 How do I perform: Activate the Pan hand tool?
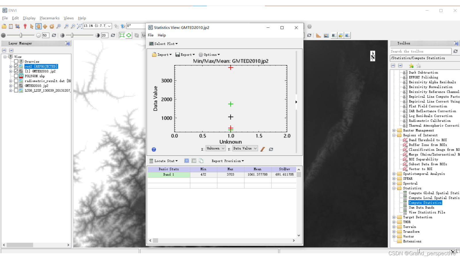(38, 26)
